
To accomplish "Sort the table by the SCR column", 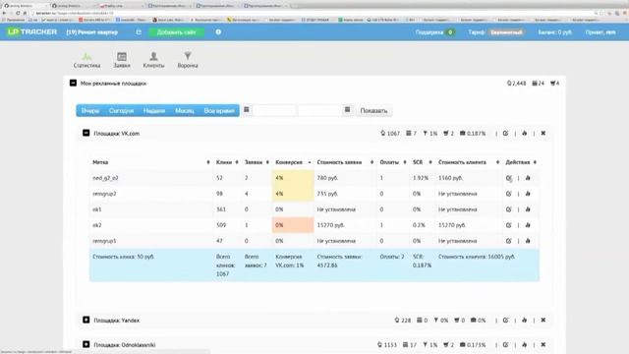I will [x=423, y=162].
